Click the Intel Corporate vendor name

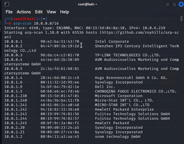(x=112, y=42)
